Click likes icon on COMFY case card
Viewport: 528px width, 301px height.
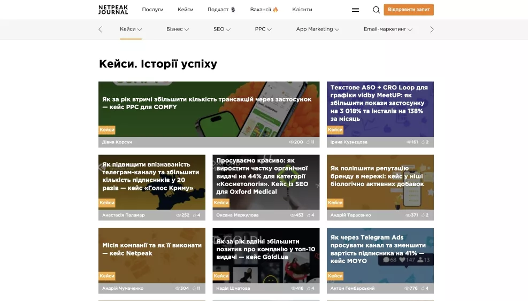click(x=308, y=142)
